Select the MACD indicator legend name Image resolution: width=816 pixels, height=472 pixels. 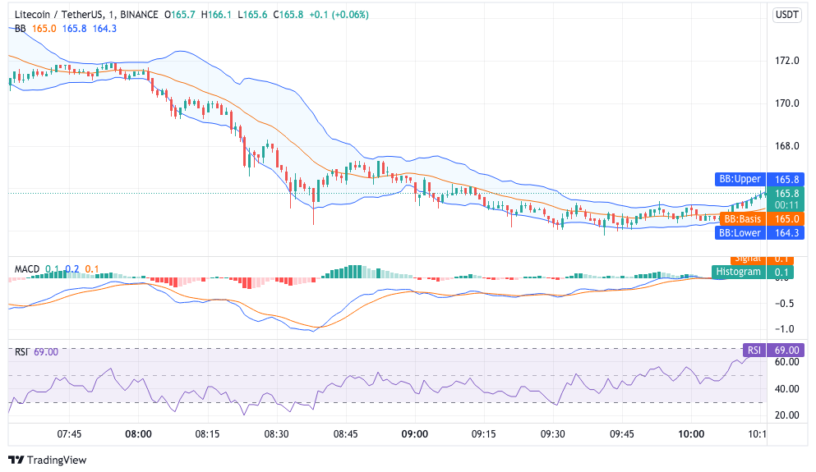(26, 269)
